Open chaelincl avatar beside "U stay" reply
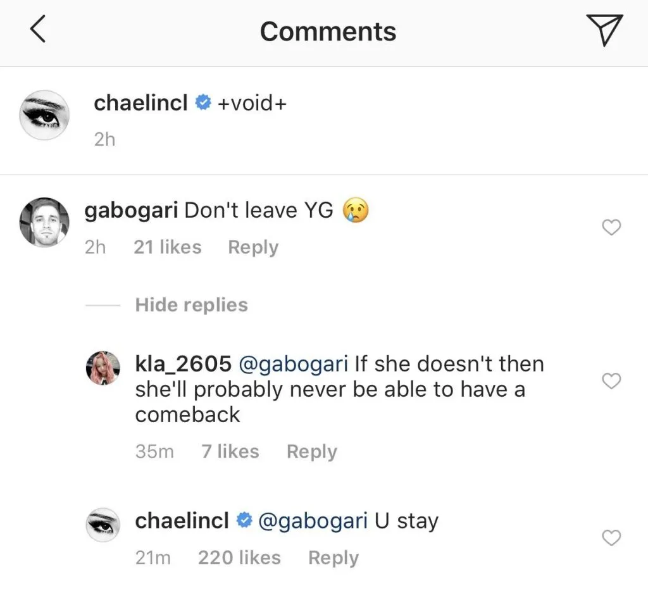648x600 pixels. (103, 525)
